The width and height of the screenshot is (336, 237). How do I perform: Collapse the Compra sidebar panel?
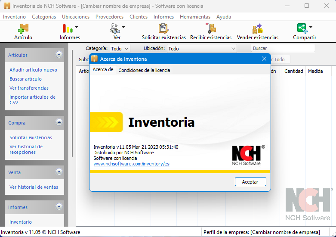point(59,122)
